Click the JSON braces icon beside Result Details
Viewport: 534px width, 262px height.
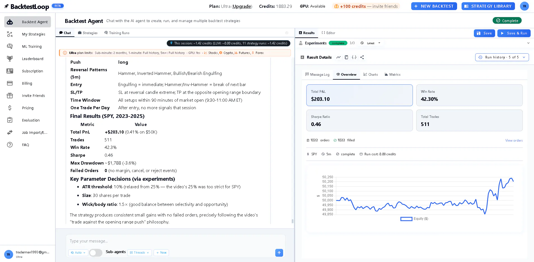[x=354, y=57]
